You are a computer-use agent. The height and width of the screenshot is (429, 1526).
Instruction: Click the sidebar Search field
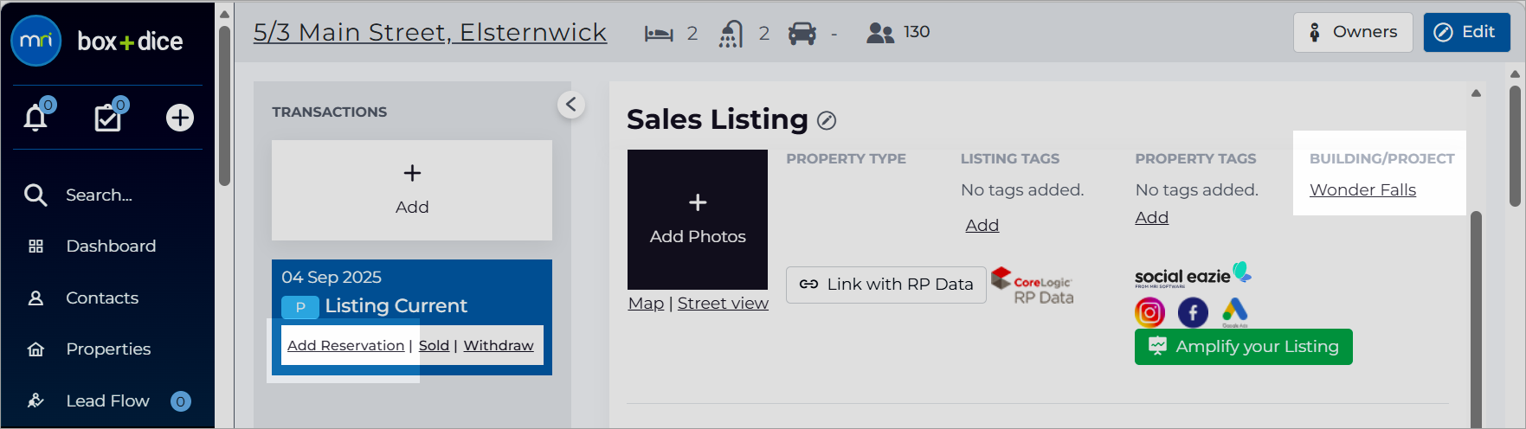click(x=108, y=195)
